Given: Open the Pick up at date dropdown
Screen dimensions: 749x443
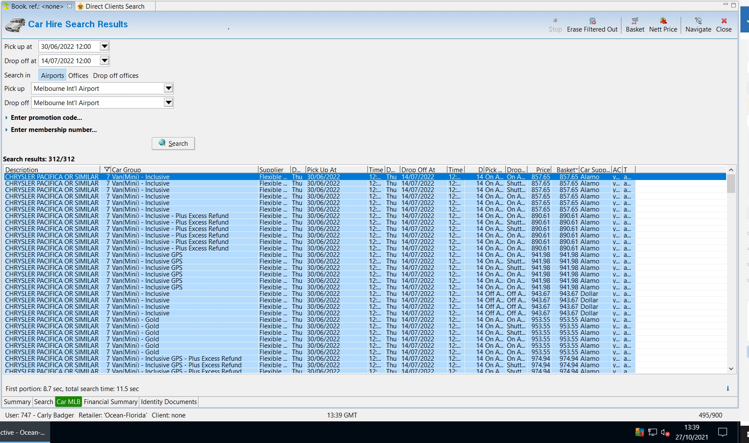Looking at the screenshot, I should click(104, 46).
